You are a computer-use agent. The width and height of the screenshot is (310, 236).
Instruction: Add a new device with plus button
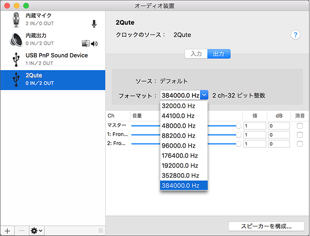point(7,231)
